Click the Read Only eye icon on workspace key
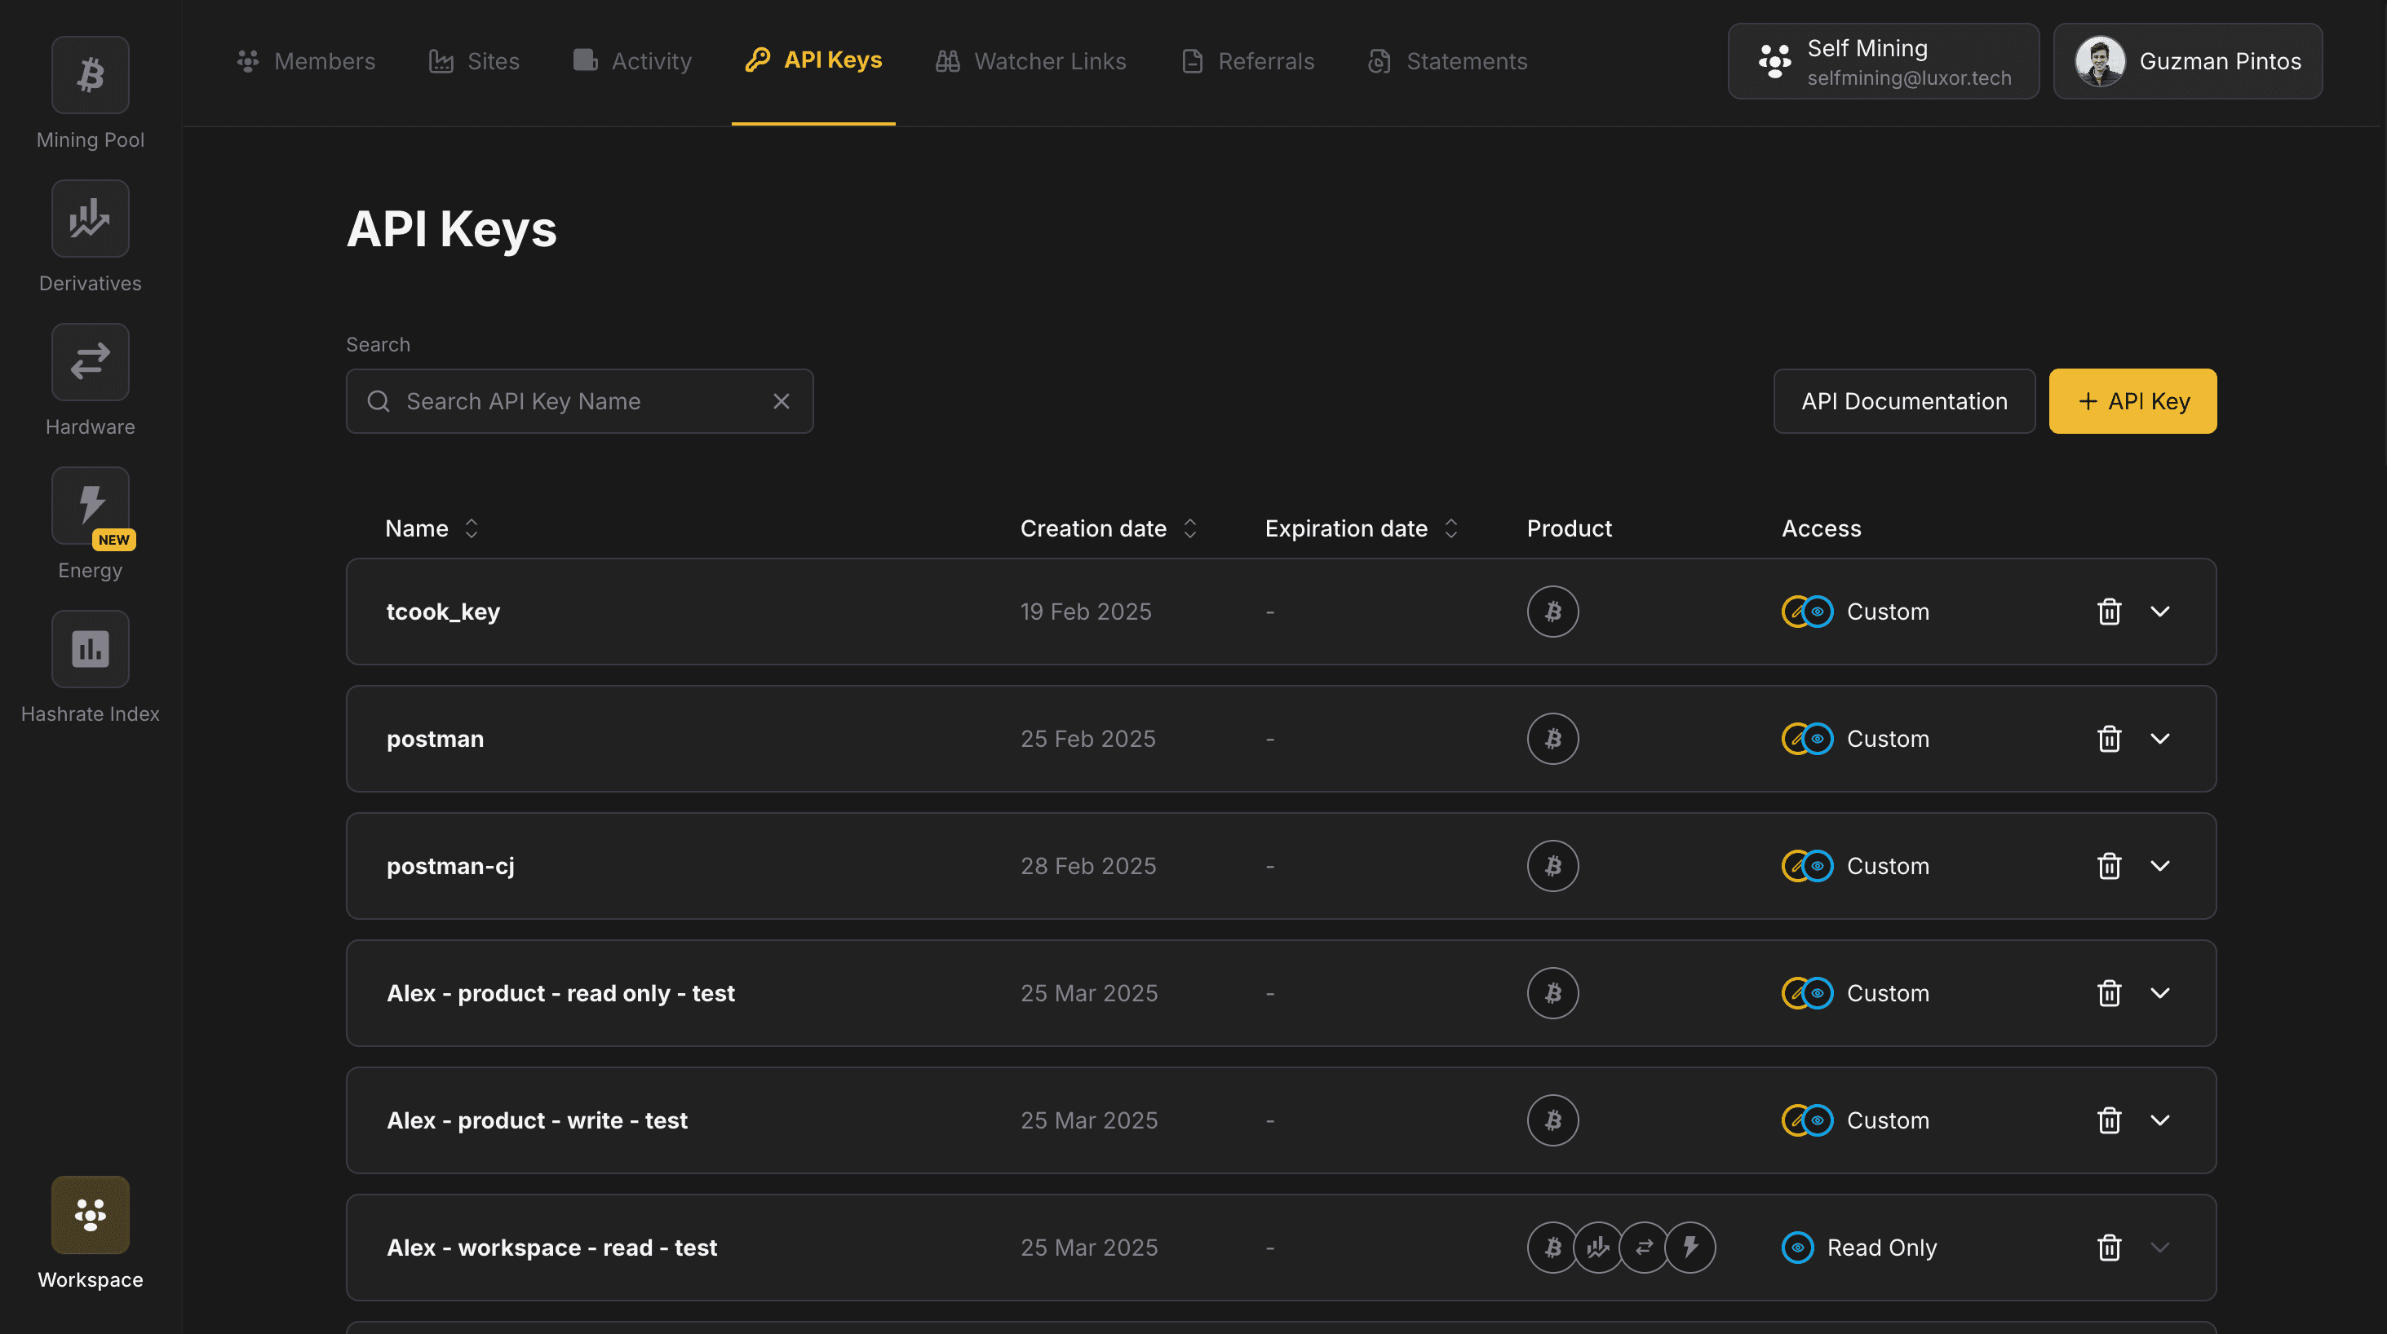The height and width of the screenshot is (1334, 2387). (x=1799, y=1247)
